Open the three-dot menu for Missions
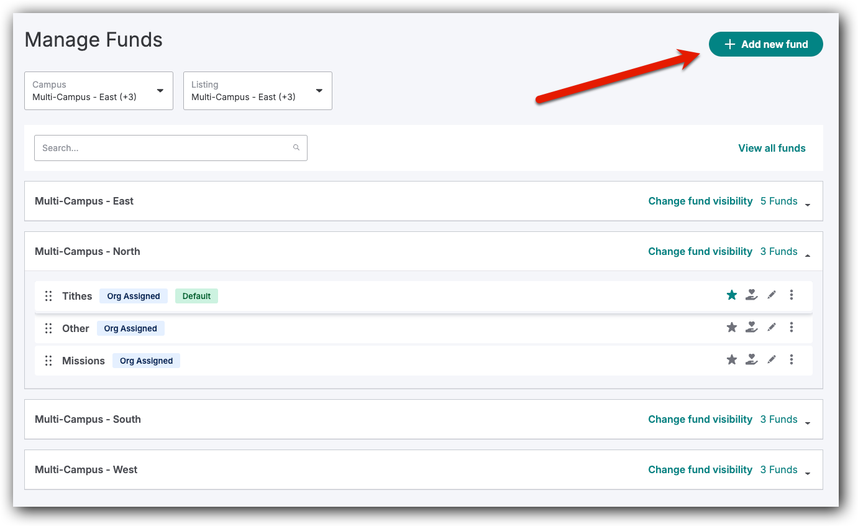Image resolution: width=858 pixels, height=526 pixels. (792, 359)
